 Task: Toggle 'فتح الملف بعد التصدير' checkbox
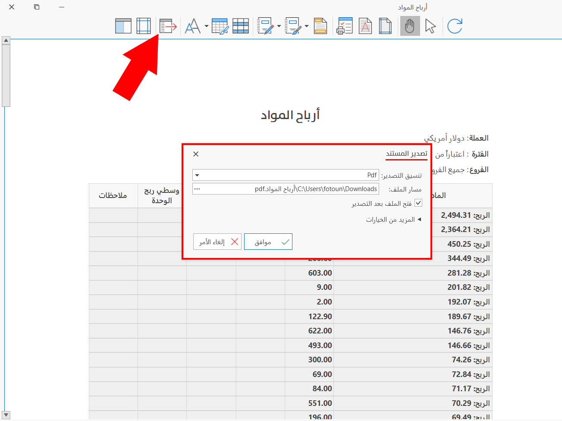(x=418, y=203)
